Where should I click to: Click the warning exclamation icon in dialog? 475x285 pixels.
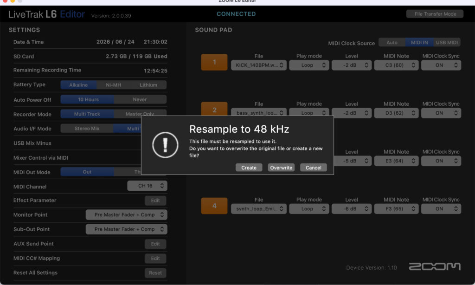tap(165, 145)
